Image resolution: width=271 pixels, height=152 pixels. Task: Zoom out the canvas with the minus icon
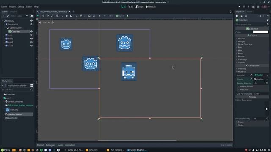pyautogui.click(x=40, y=22)
